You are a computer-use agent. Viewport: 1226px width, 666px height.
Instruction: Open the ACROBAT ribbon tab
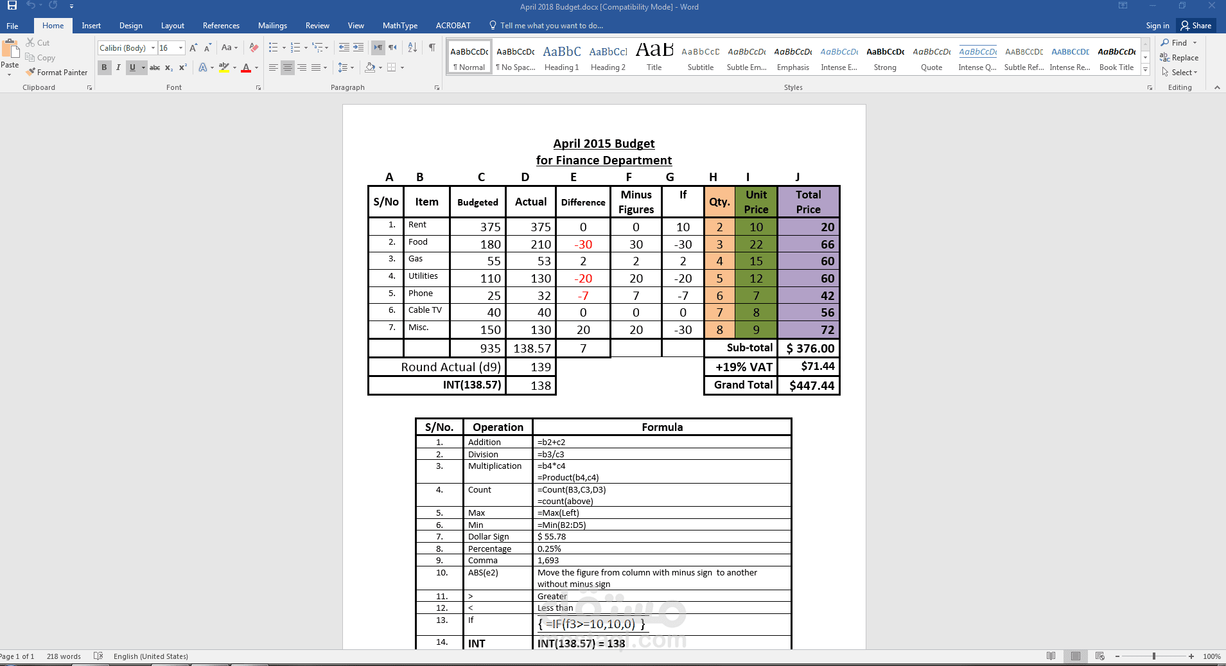pos(454,26)
